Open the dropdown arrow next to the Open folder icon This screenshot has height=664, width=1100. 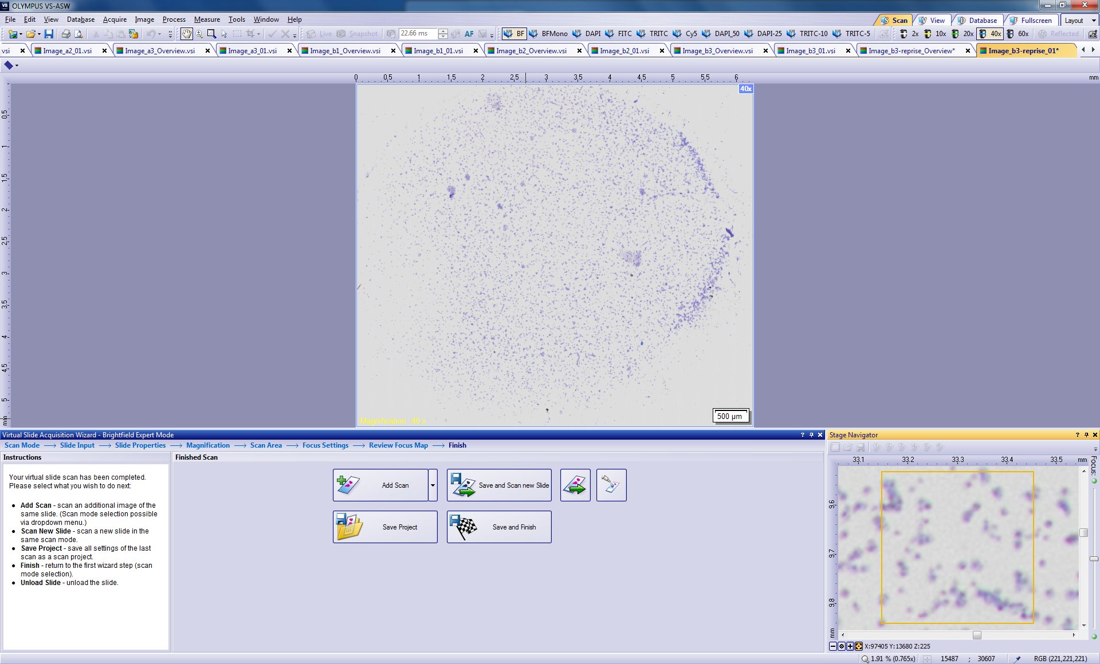tap(39, 34)
